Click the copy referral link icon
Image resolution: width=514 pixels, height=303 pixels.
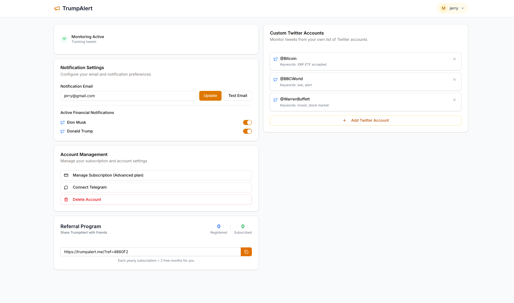(246, 252)
